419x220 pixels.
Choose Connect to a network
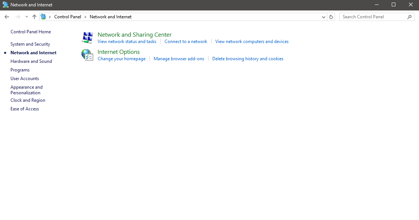[x=186, y=42]
